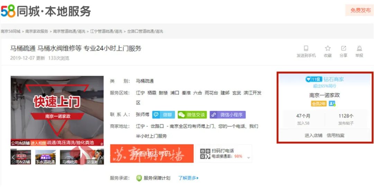Click previous arrow on thumbnail strip
The width and height of the screenshot is (374, 187).
[x=14, y=157]
